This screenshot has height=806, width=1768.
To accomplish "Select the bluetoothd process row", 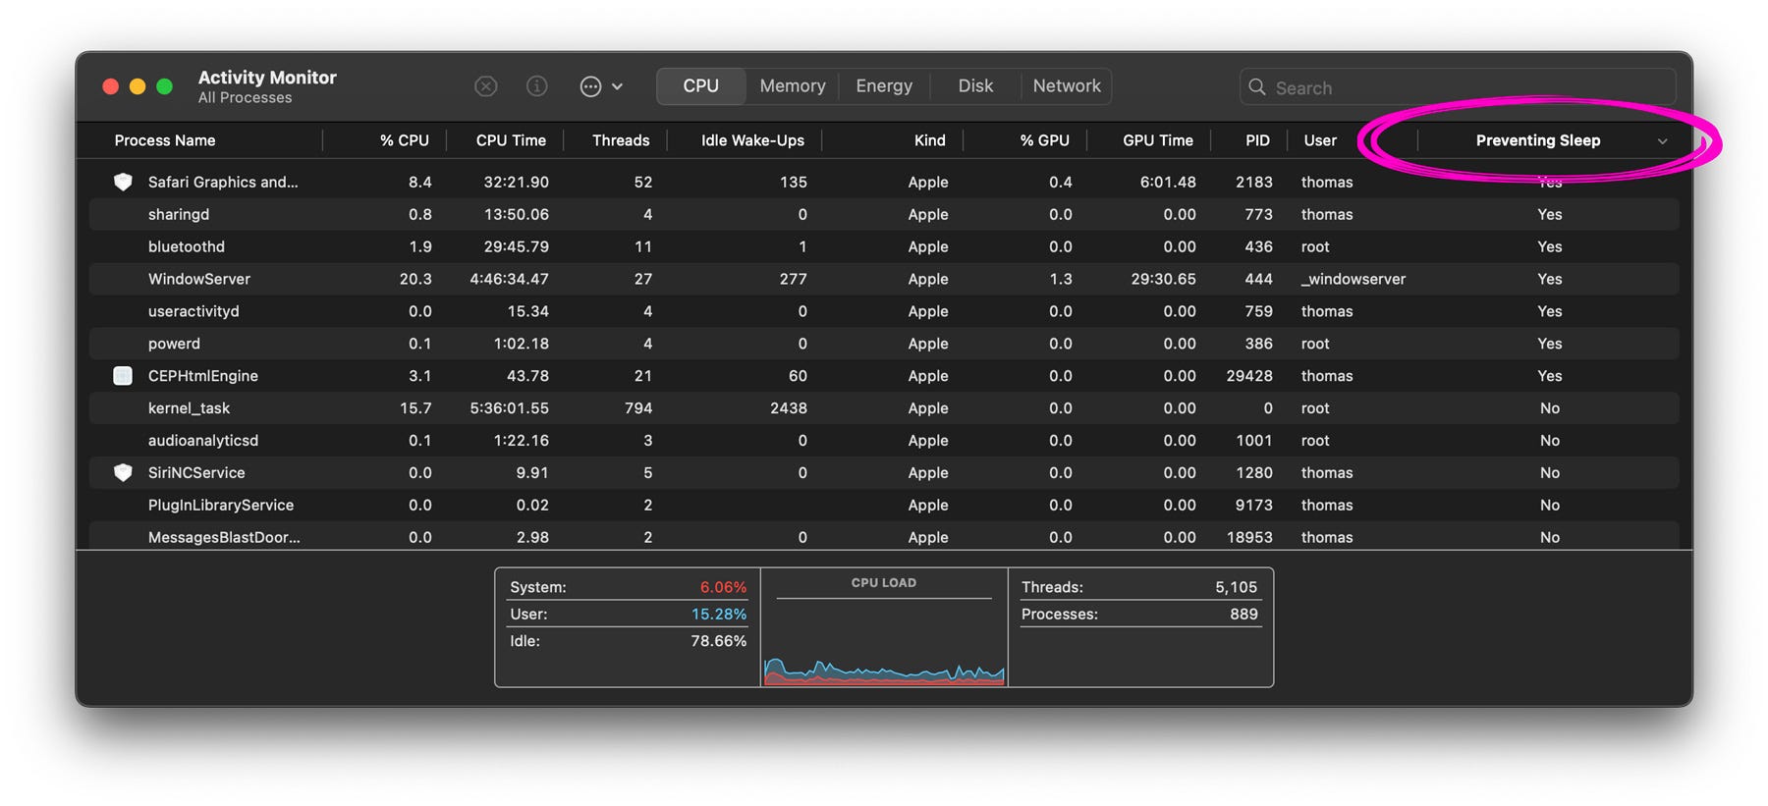I will point(884,246).
